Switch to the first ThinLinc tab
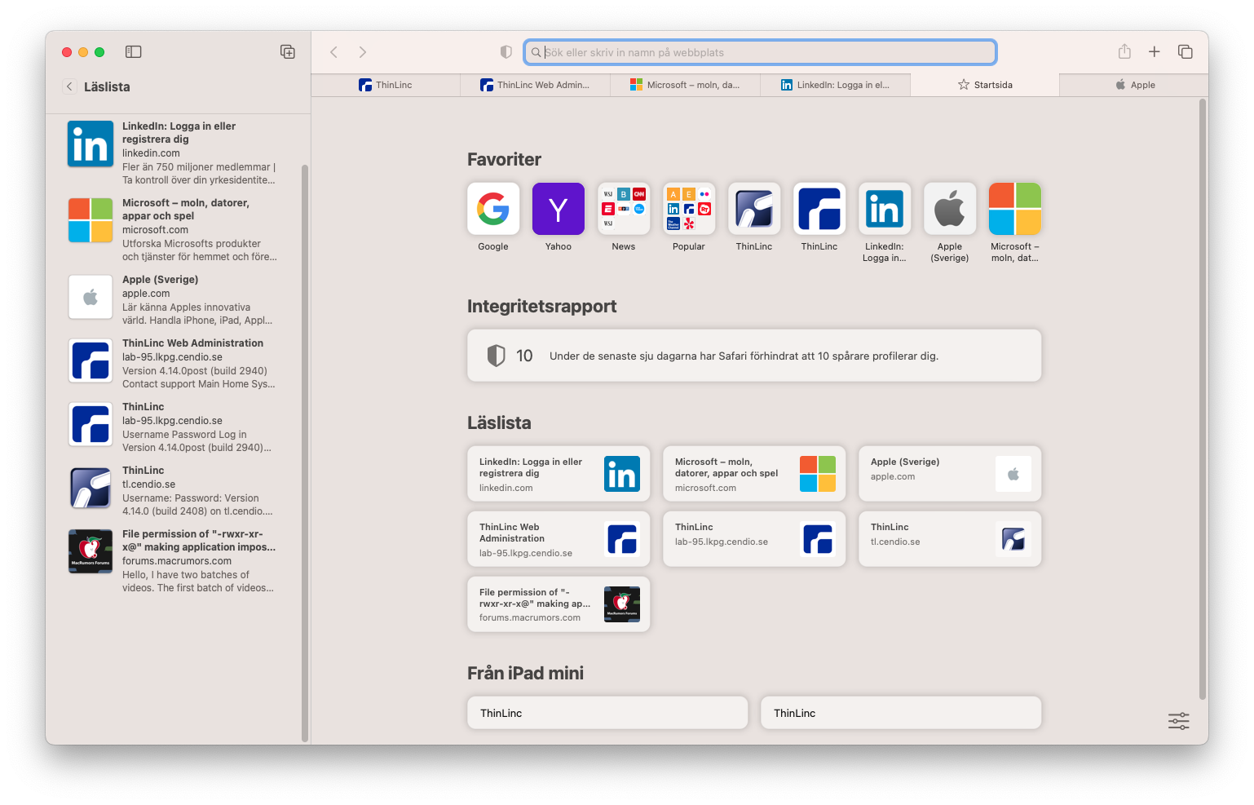Image resolution: width=1254 pixels, height=805 pixels. point(386,85)
